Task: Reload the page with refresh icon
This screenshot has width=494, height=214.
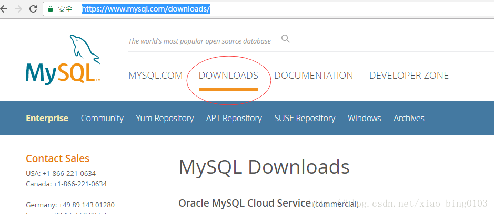Action: (x=33, y=9)
